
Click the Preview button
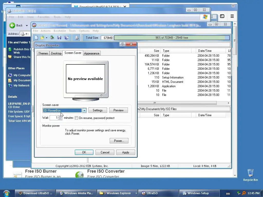[118, 110]
